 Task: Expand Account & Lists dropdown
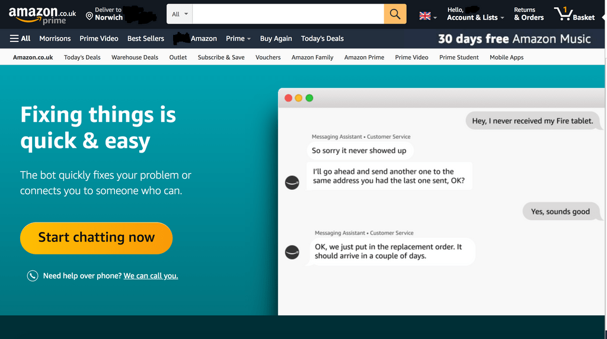click(x=475, y=14)
